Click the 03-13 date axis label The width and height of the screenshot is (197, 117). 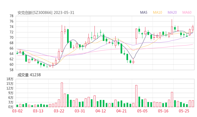point(38,111)
